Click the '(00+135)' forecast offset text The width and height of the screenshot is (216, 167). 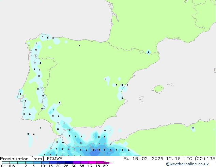(x=205, y=159)
